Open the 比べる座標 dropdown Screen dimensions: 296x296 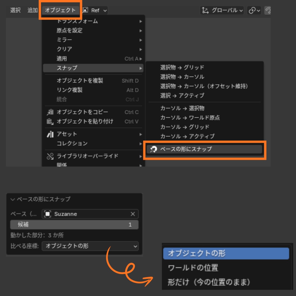tap(90, 246)
